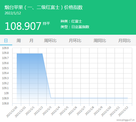Open the 周同比 tab
The height and width of the screenshot is (122, 136).
[100, 41]
